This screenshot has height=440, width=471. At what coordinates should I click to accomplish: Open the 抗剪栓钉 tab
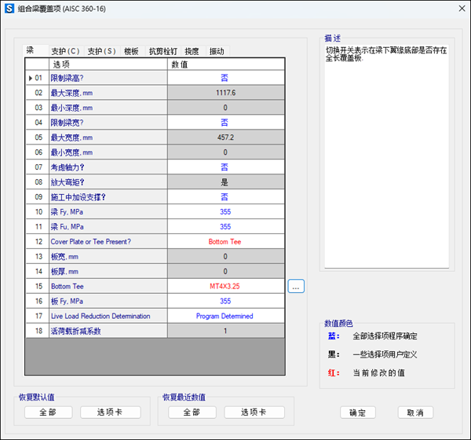tap(162, 51)
